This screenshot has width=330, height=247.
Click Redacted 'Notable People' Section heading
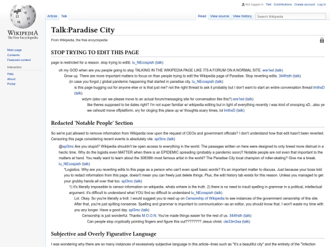click(92, 123)
